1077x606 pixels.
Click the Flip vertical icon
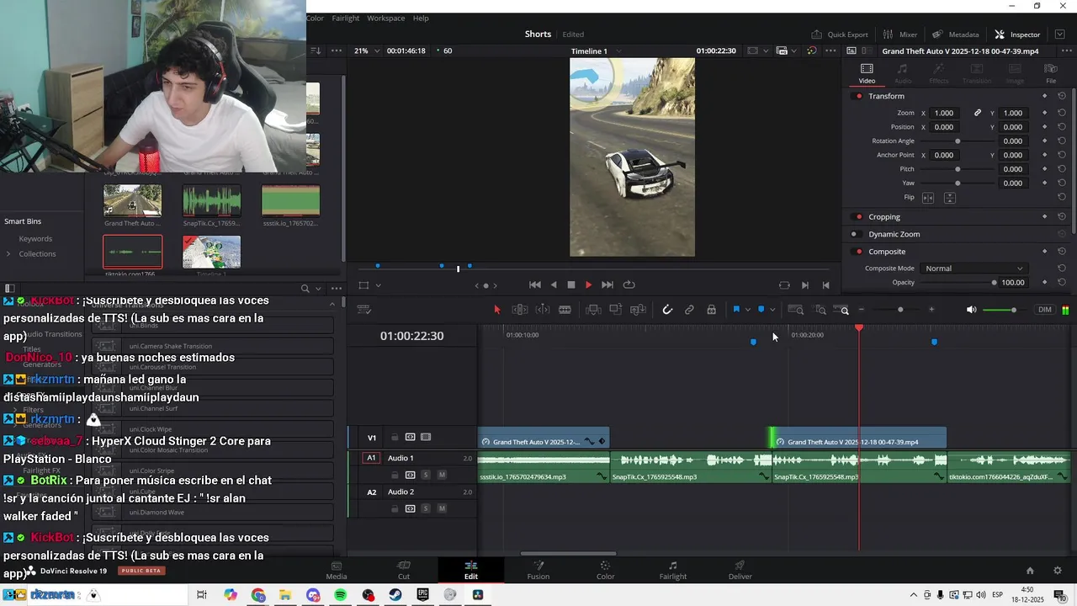tap(949, 198)
